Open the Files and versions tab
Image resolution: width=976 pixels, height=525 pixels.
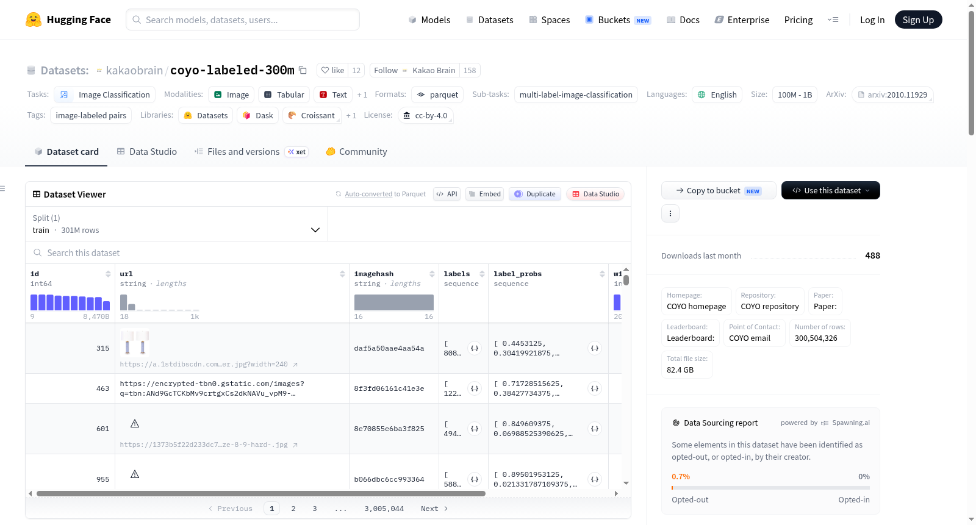[x=251, y=152]
